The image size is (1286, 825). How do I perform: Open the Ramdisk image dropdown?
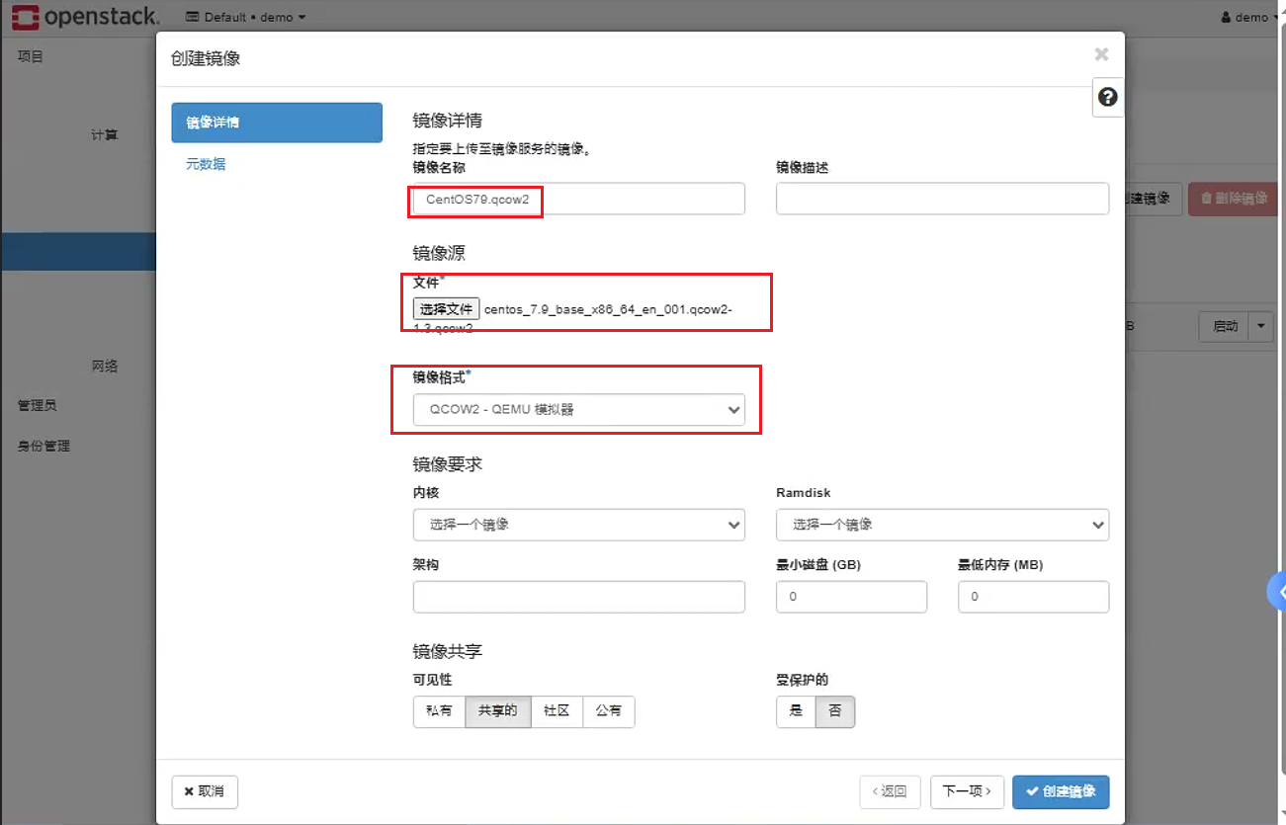click(x=942, y=525)
